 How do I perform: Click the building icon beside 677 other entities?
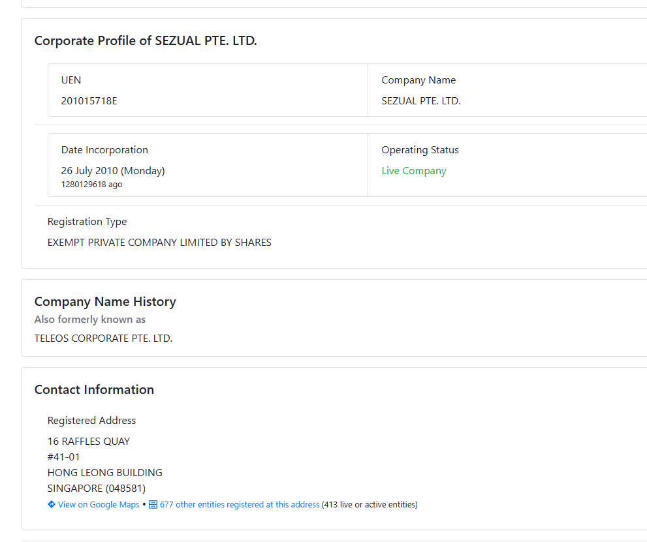[x=153, y=504]
